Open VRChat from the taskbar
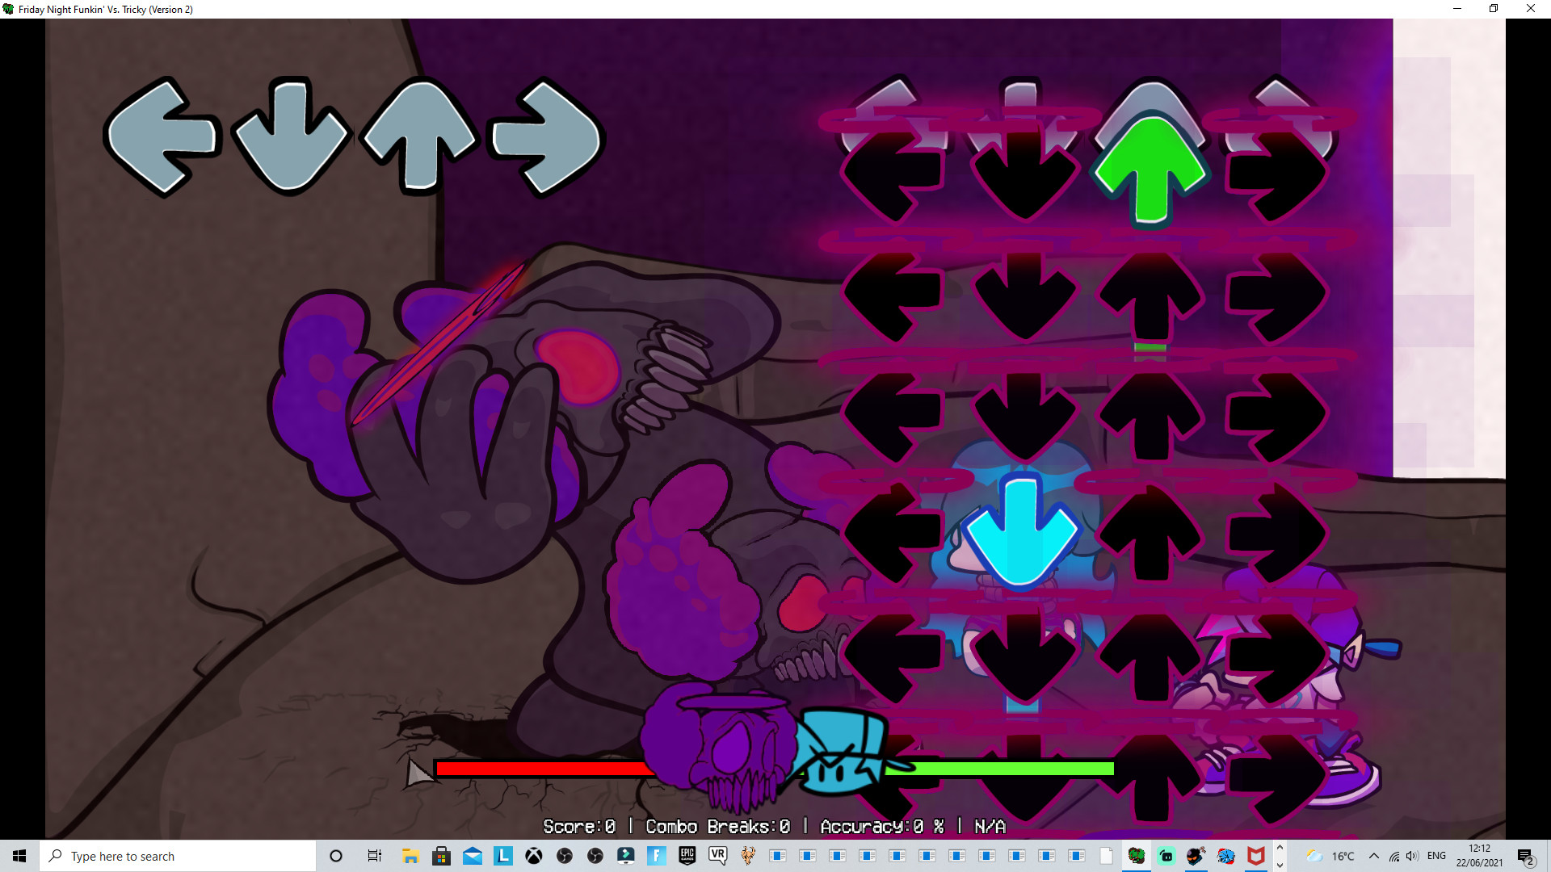Image resolution: width=1551 pixels, height=872 pixels. (718, 856)
